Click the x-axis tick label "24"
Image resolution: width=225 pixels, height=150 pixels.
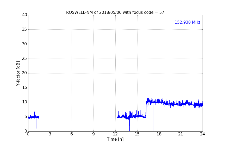tap(202, 134)
